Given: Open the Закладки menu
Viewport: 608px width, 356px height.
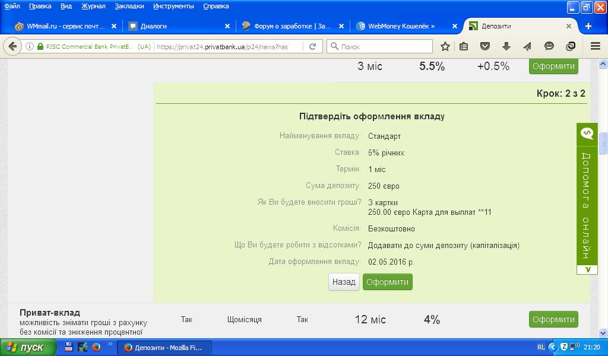Looking at the screenshot, I should point(129,6).
